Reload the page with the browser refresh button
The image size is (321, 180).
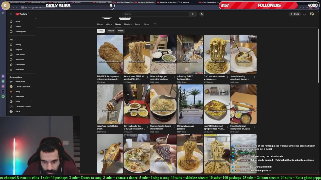coord(17,8)
